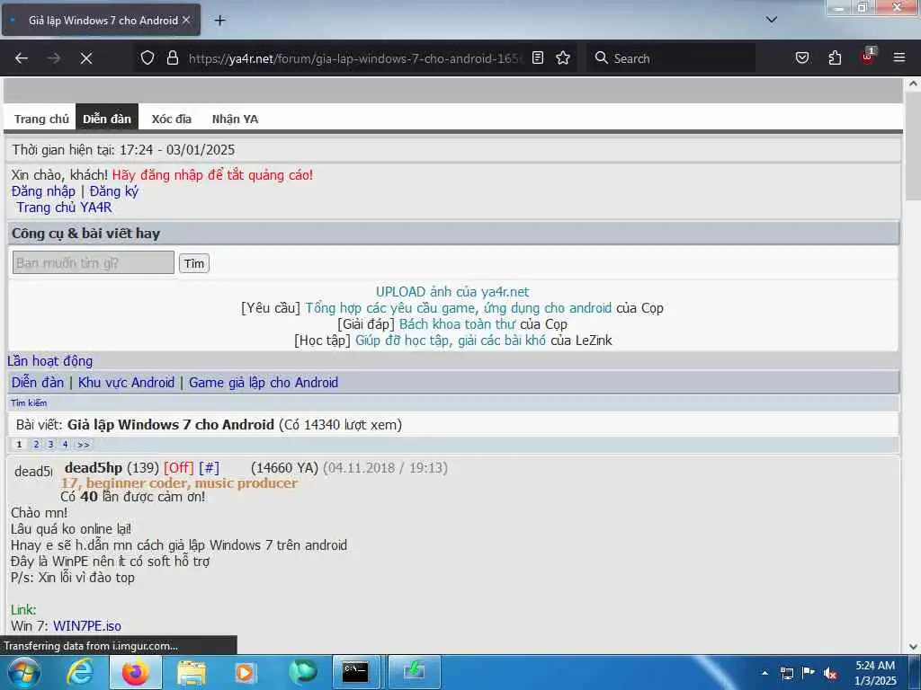Viewport: 921px width, 690px height.
Task: Click the >> last page link
Action: 84,444
